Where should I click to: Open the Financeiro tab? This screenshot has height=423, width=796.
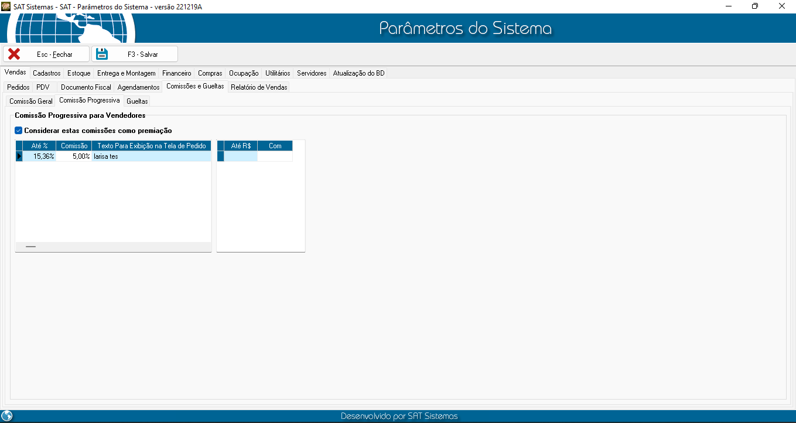[x=176, y=73]
